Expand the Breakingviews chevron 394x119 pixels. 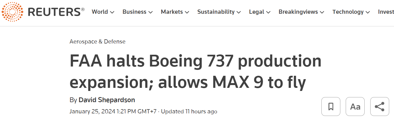pos(322,12)
